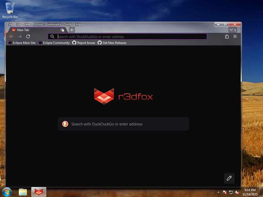Open Eclipse Main Site bookmark
The width and height of the screenshot is (263, 197).
[22, 43]
